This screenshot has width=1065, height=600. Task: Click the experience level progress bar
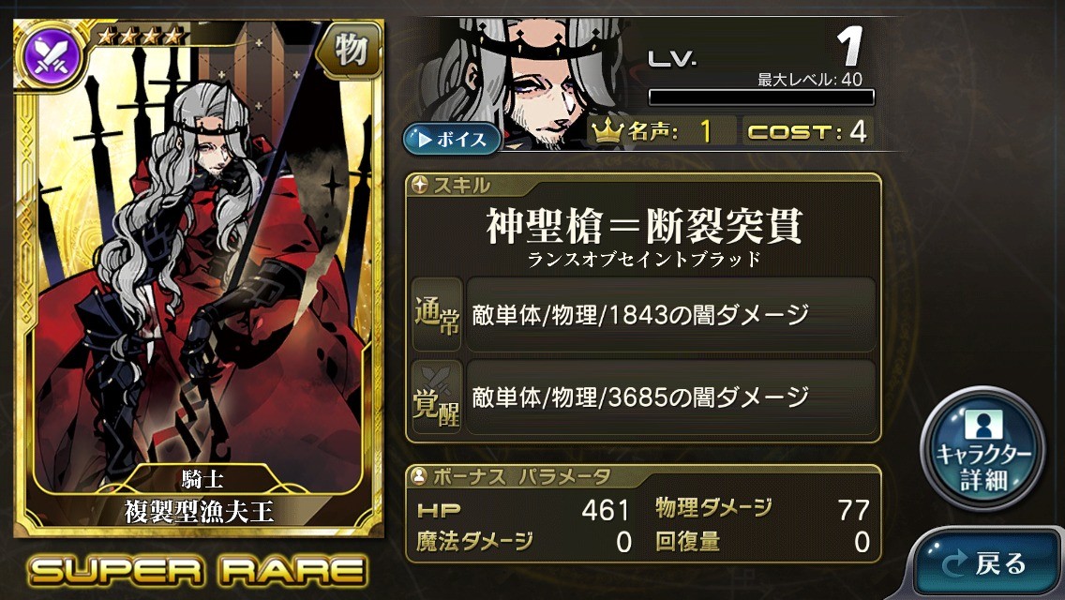(761, 97)
